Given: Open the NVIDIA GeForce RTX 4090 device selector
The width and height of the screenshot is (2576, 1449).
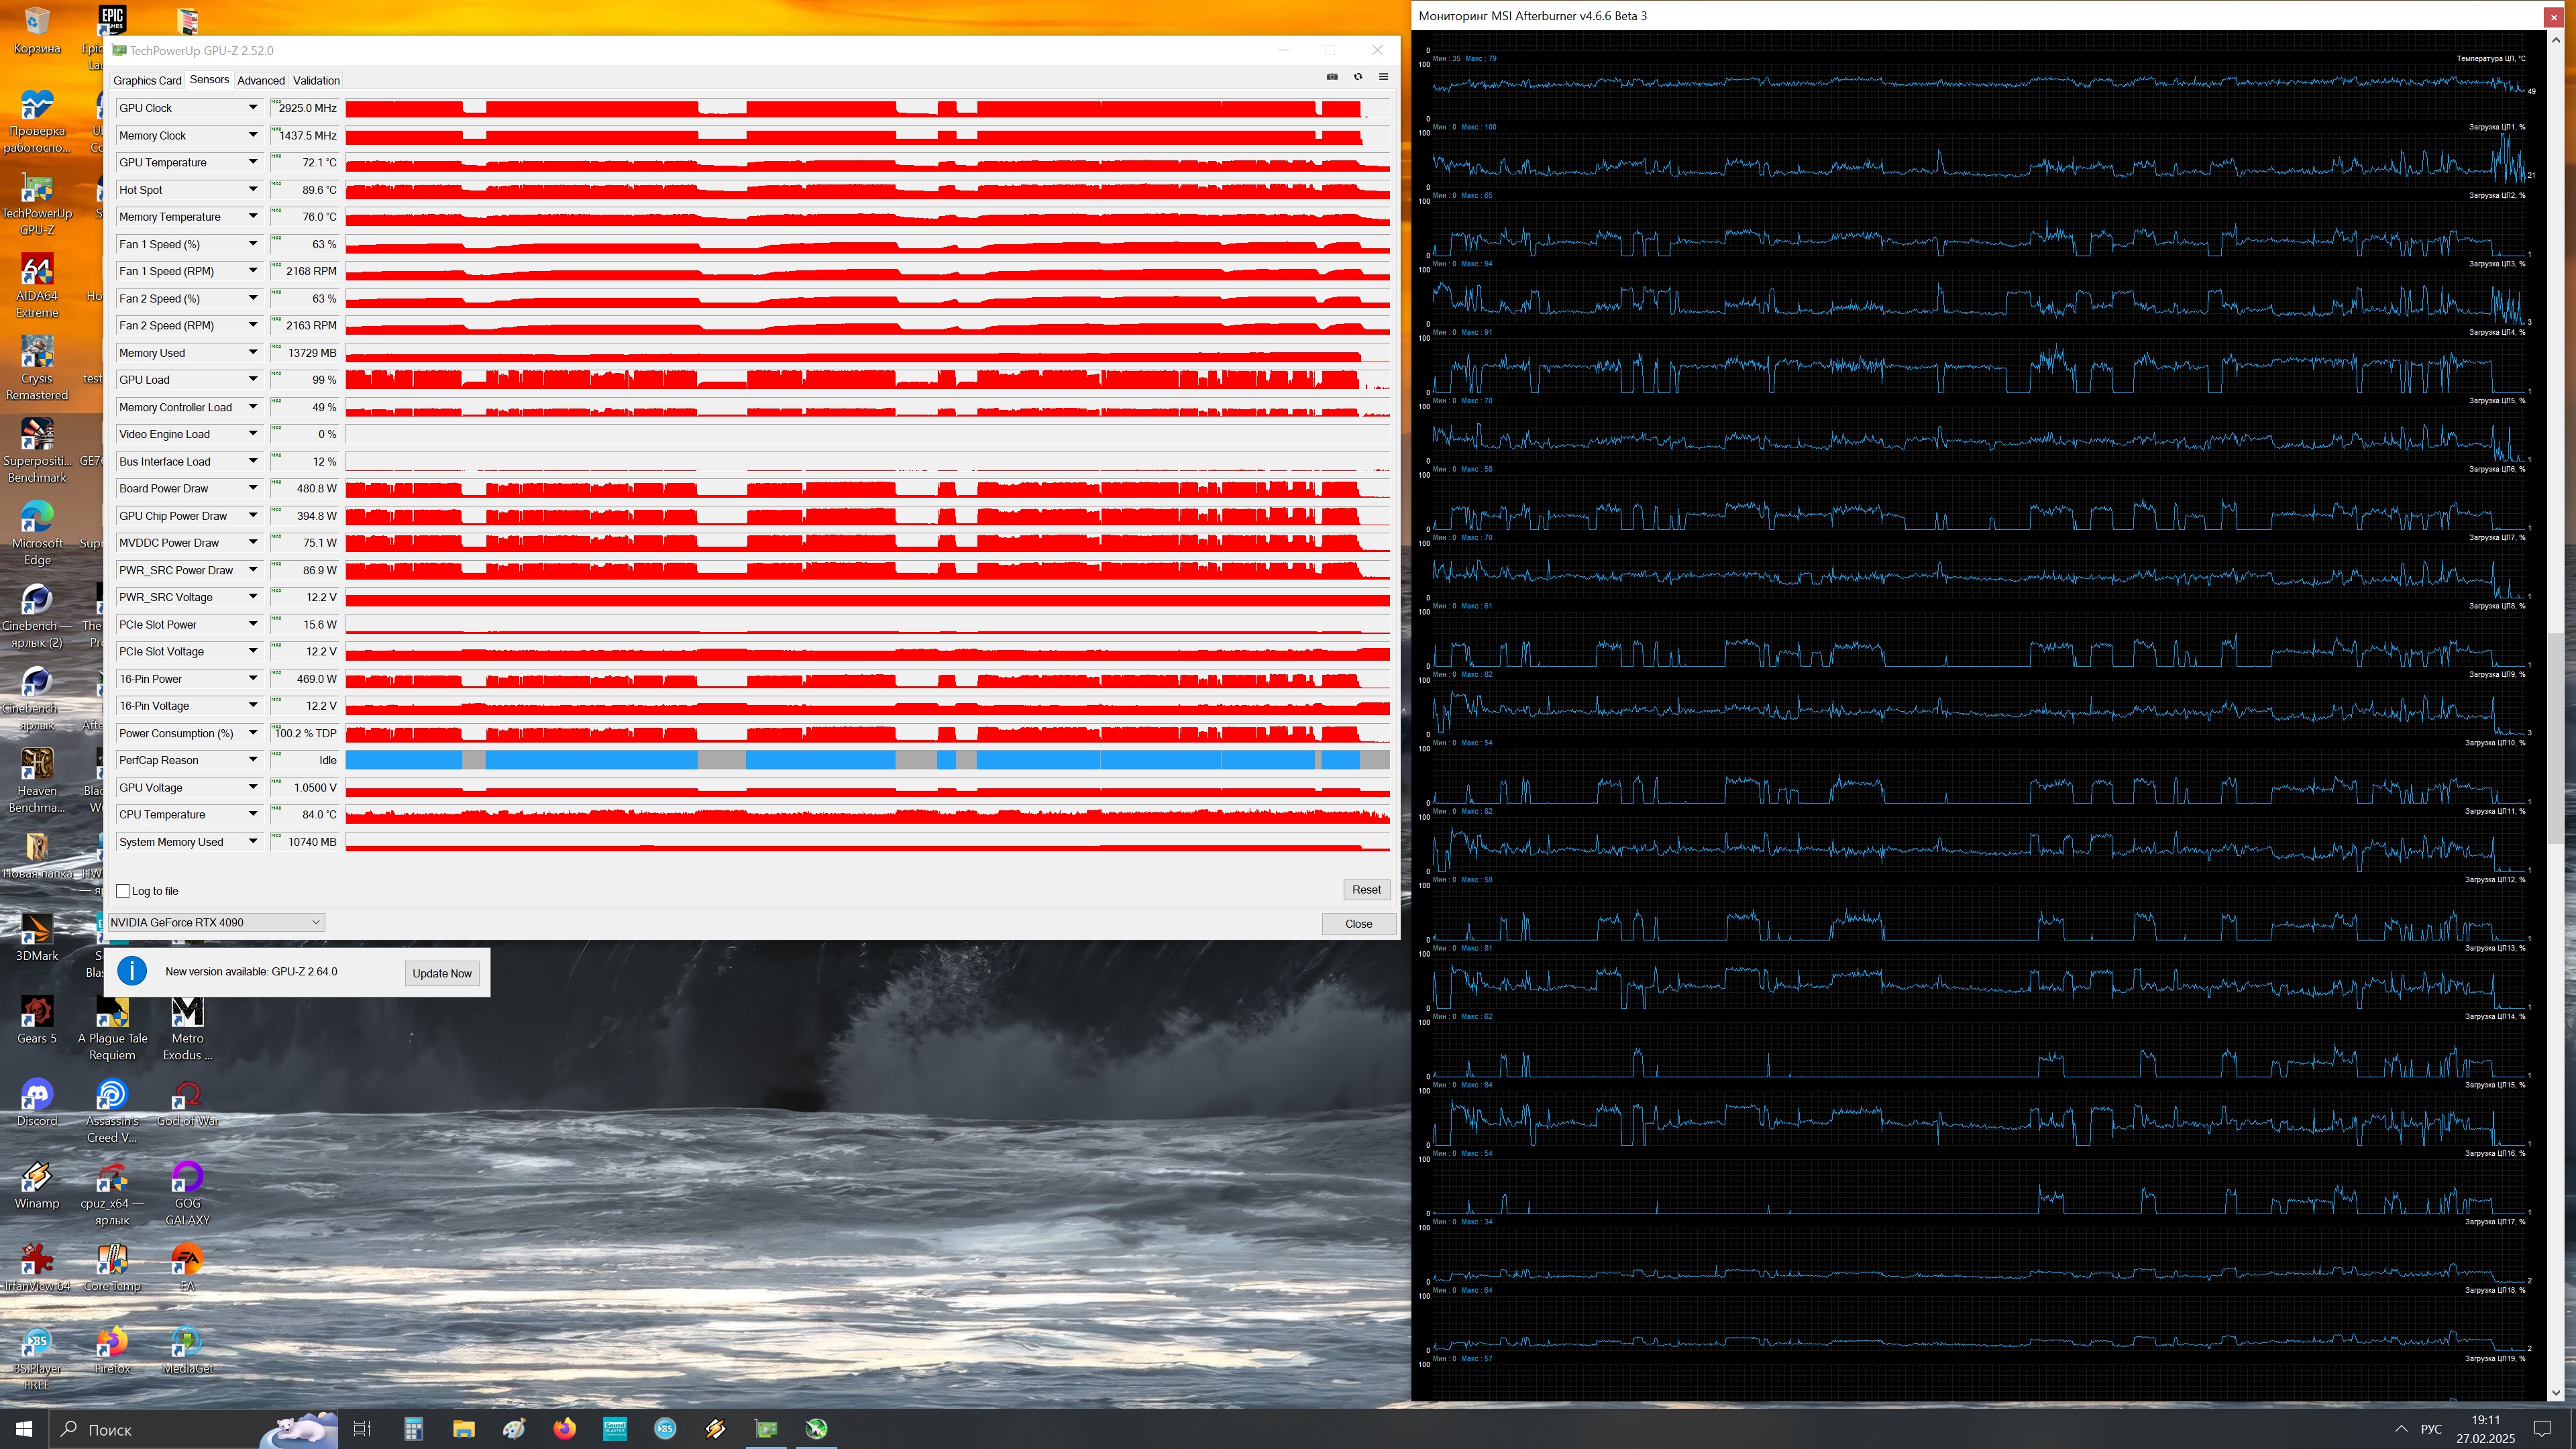Looking at the screenshot, I should coord(215,922).
